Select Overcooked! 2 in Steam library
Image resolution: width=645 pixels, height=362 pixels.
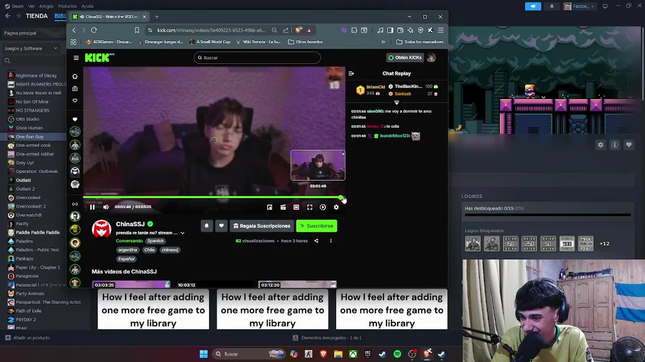31,206
